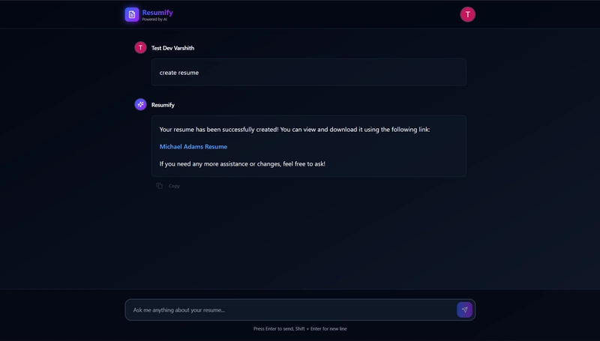Click the empty chat area below the conversation
Viewport: 600px width, 341px height.
[x=300, y=240]
